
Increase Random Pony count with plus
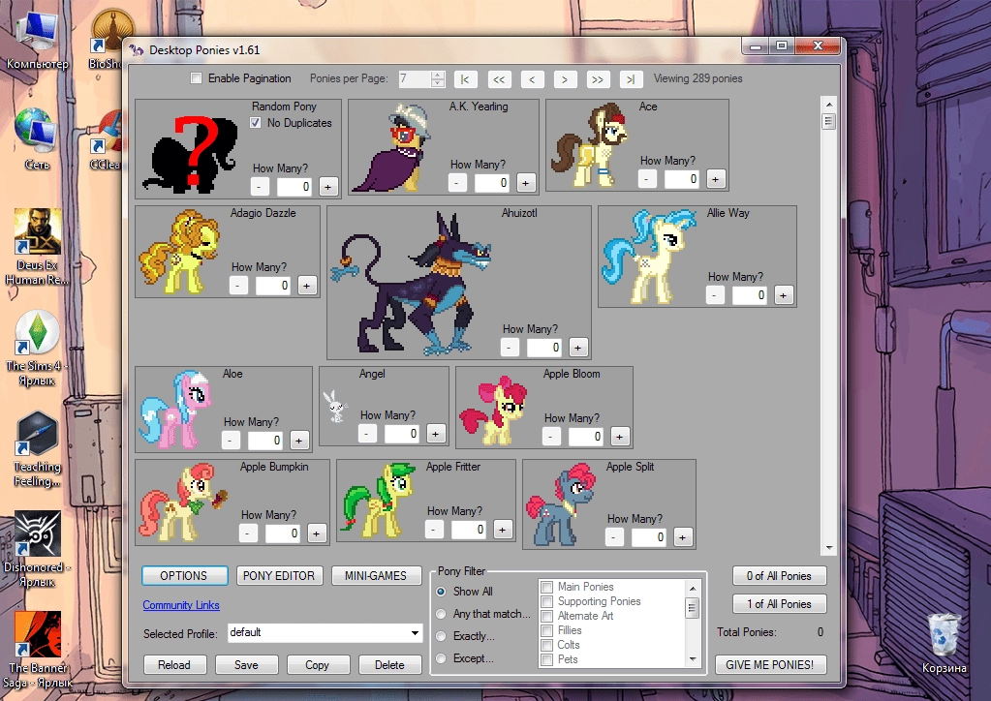click(x=327, y=187)
